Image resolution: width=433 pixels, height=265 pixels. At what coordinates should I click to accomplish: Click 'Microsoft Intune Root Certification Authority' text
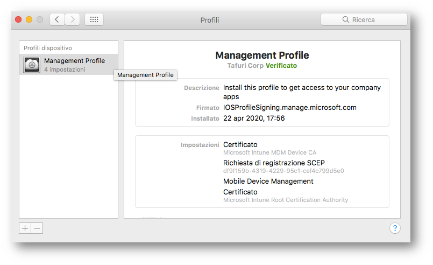click(x=286, y=200)
